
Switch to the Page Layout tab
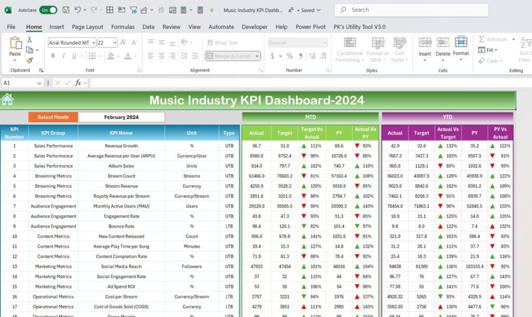87,27
